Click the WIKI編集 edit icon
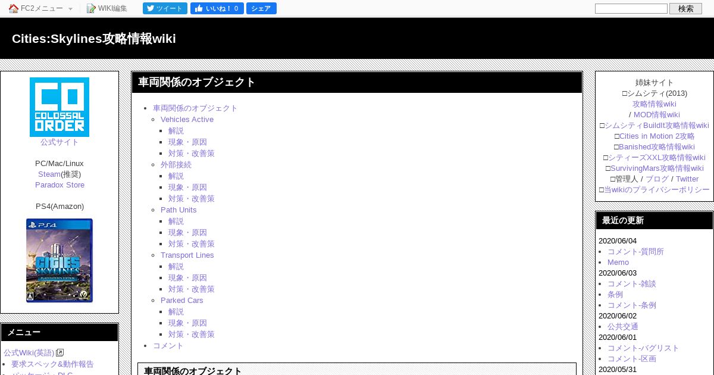 [91, 8]
